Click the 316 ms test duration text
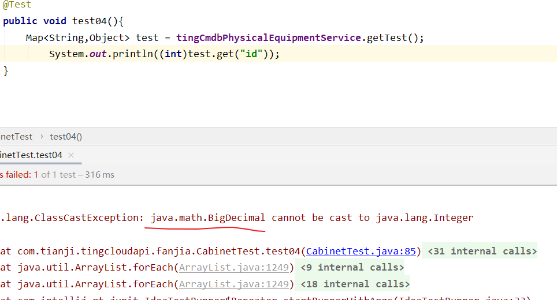Image resolution: width=557 pixels, height=300 pixels. (x=99, y=174)
